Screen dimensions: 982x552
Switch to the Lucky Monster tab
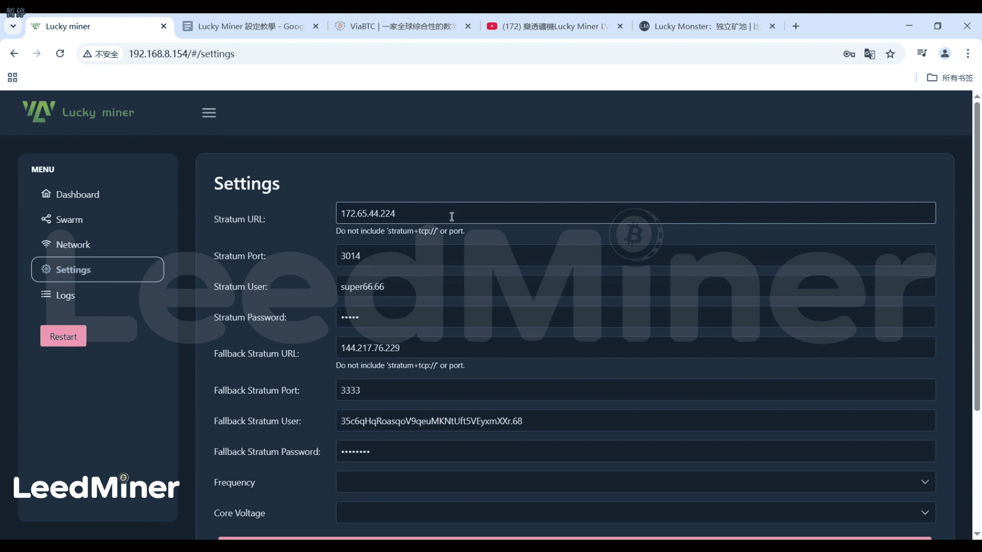tap(708, 26)
